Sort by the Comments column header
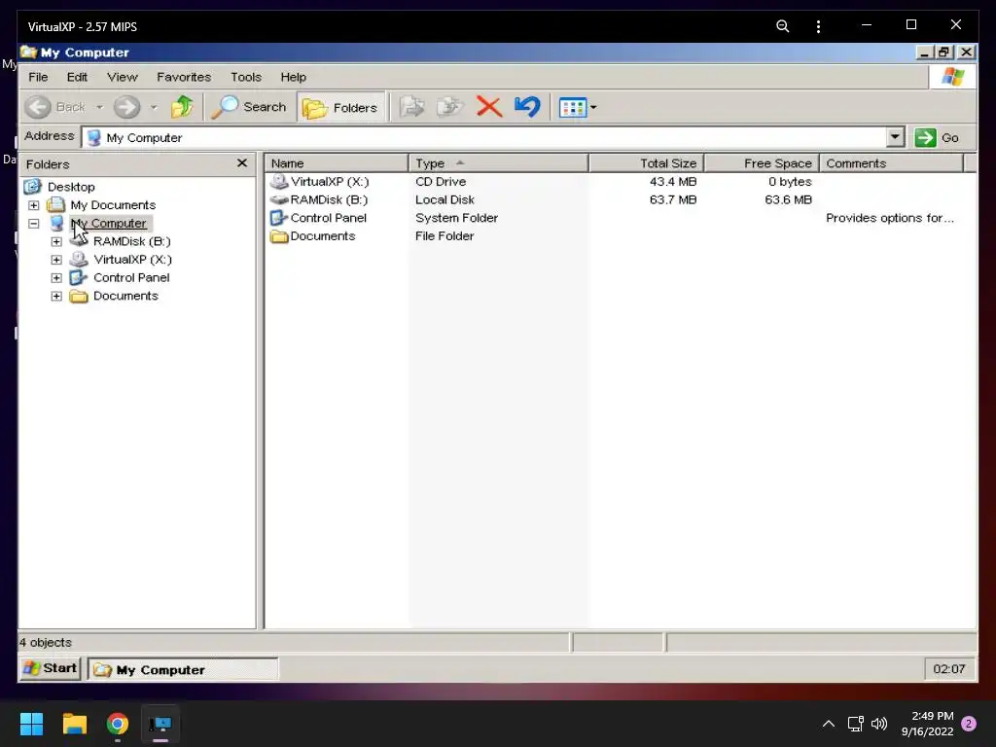The width and height of the screenshot is (996, 747). tap(892, 163)
